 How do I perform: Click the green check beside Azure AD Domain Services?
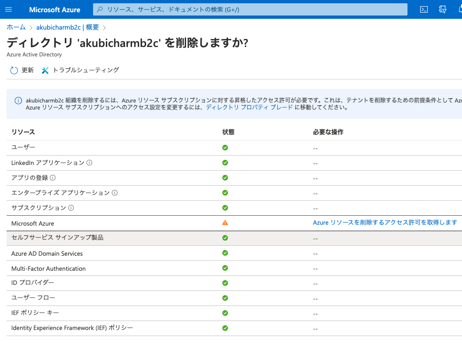tap(225, 253)
